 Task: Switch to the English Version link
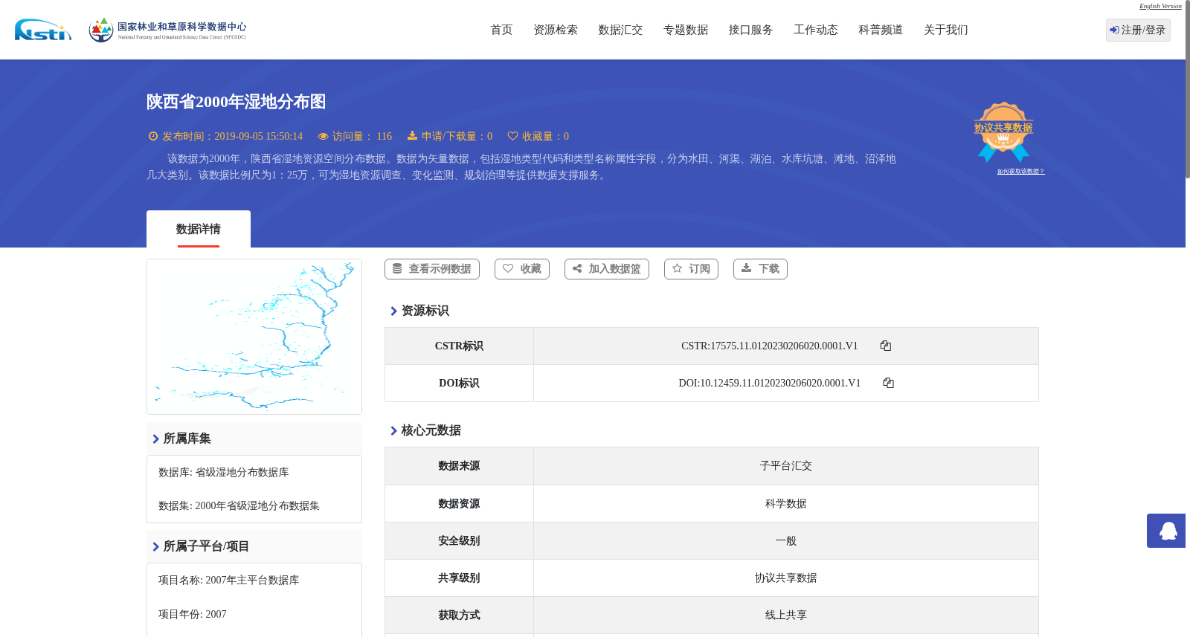point(1160,6)
